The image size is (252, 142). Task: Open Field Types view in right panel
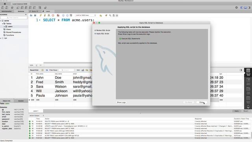(248, 91)
